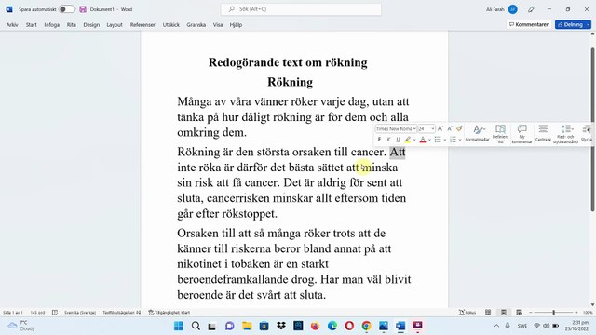Click the vertical scrollbar thumb
This screenshot has width=596, height=335.
click(592, 129)
